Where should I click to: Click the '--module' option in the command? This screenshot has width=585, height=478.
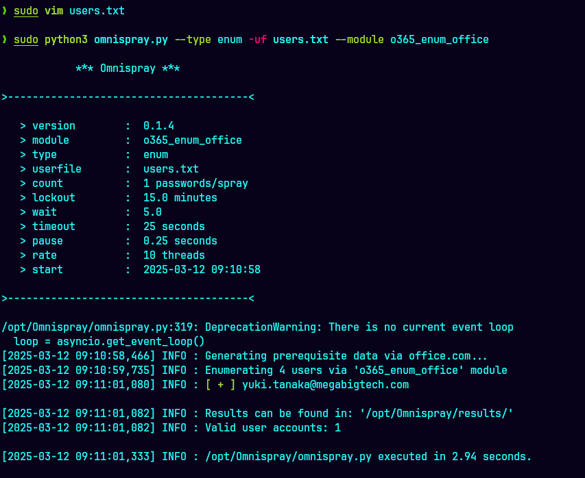(x=359, y=40)
